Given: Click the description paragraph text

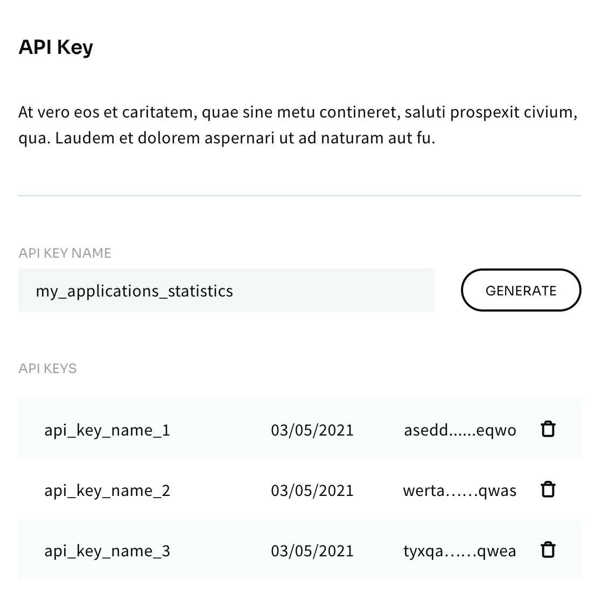Looking at the screenshot, I should pyautogui.click(x=298, y=125).
